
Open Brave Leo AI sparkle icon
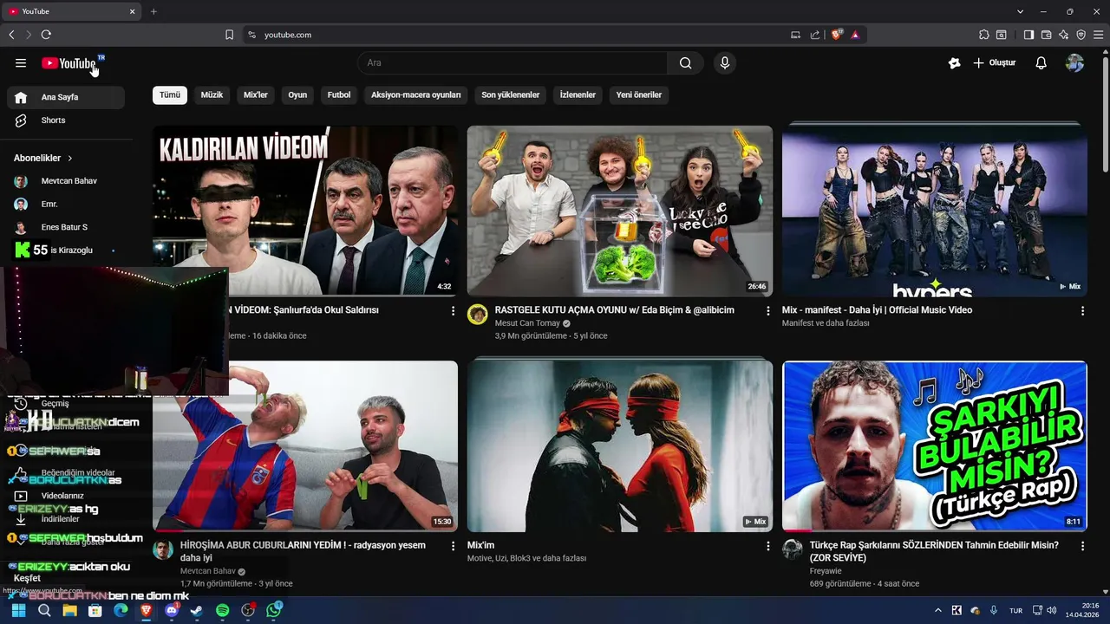[1064, 35]
